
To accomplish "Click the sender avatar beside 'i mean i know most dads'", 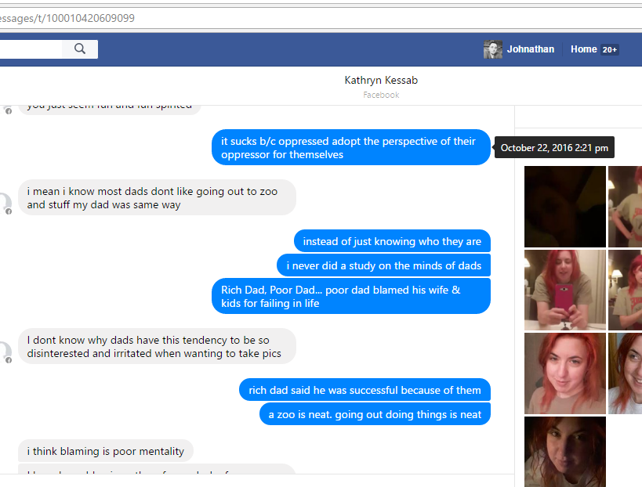I will point(4,204).
